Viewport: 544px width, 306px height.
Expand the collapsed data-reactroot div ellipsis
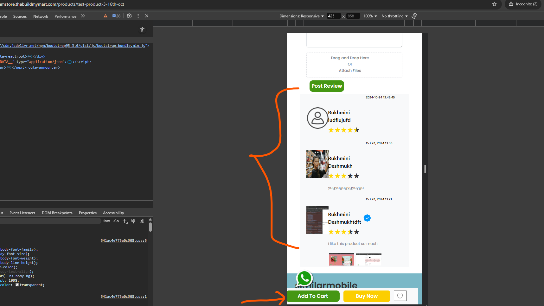click(30, 57)
